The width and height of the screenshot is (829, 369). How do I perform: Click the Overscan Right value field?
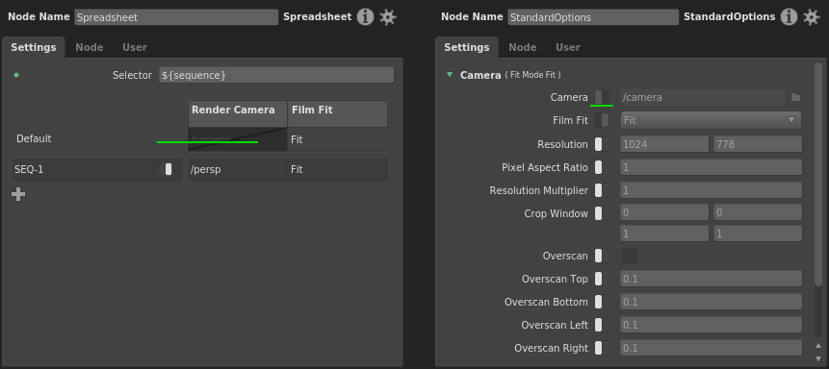pyautogui.click(x=712, y=348)
